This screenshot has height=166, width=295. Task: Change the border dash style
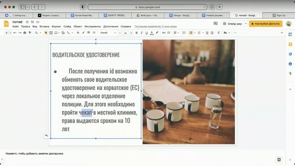[94, 33]
